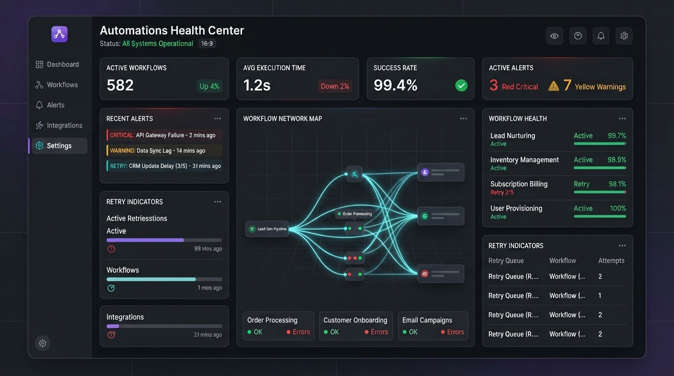Open the Lead Nurturing workflow row

coord(558,140)
